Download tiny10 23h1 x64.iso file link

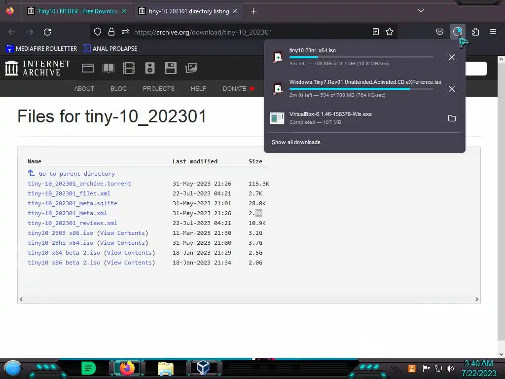point(60,243)
